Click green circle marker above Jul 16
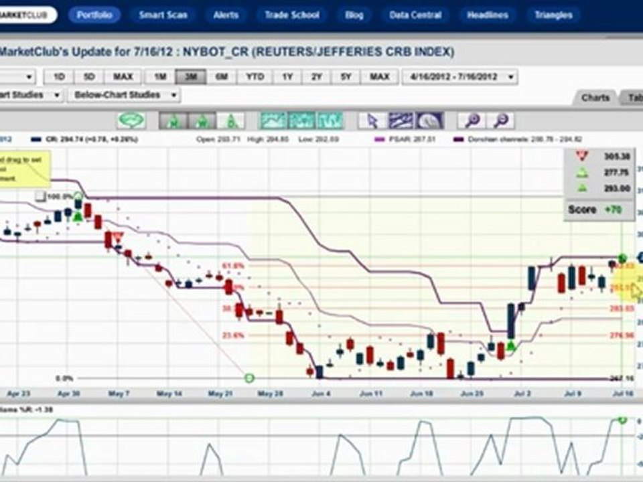This screenshot has height=482, width=643. [622, 258]
